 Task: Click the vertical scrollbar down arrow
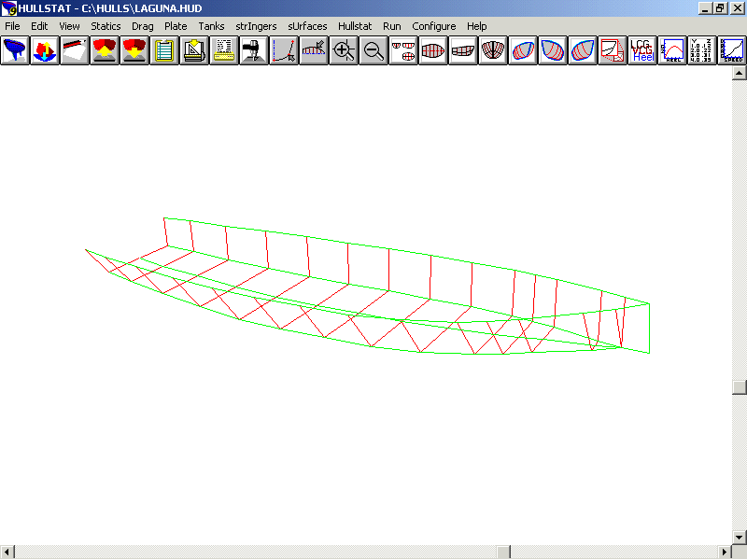coord(740,538)
